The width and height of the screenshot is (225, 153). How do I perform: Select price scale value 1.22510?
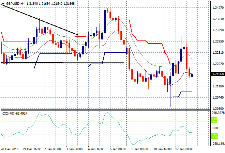coord(218,52)
